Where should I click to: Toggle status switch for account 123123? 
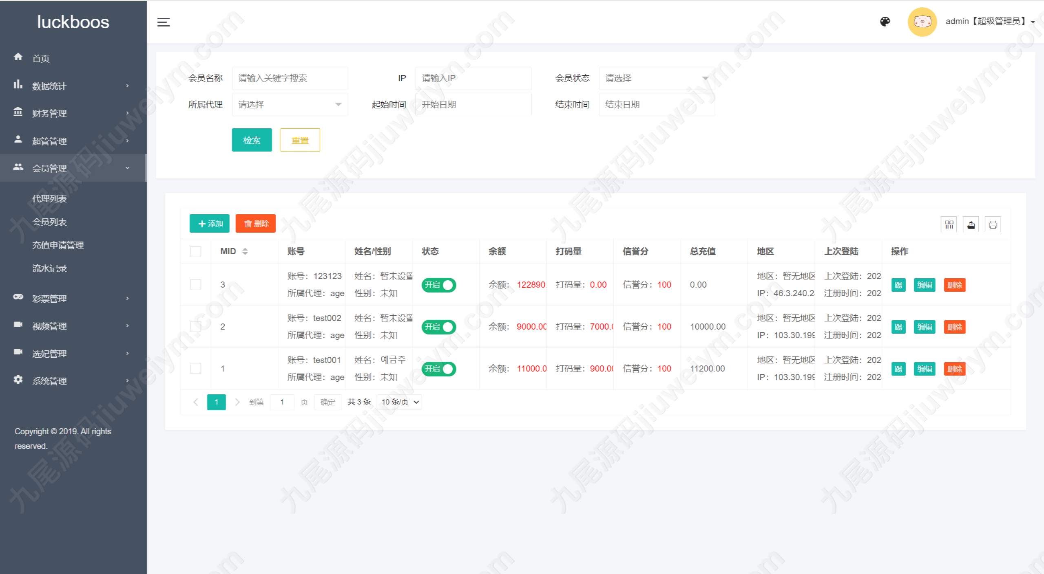(x=439, y=285)
